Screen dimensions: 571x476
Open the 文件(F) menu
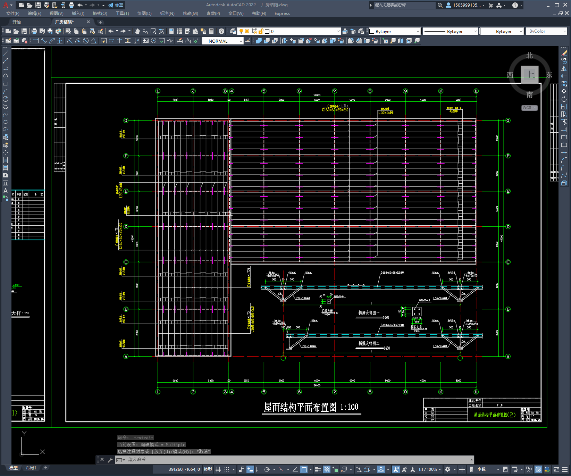13,14
